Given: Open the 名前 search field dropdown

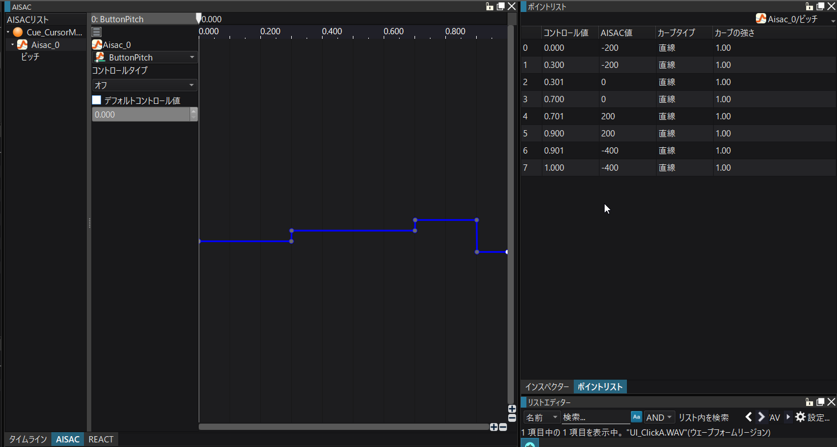Looking at the screenshot, I should pos(542,417).
